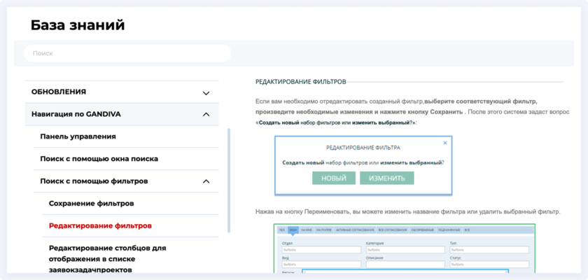Image resolution: width=588 pixels, height=280 pixels.
Task: Select Поиск с помощью фильтров item
Action: (x=94, y=181)
